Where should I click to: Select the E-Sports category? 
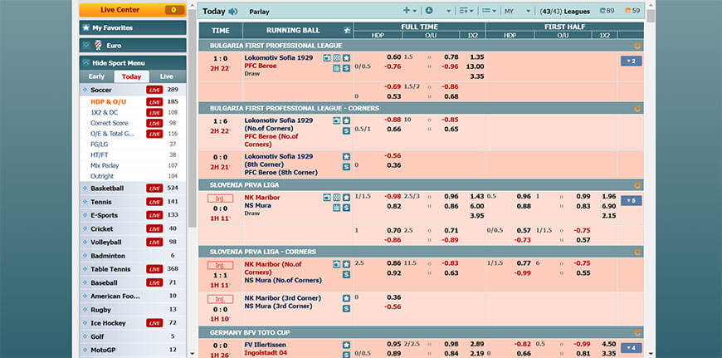(x=133, y=215)
